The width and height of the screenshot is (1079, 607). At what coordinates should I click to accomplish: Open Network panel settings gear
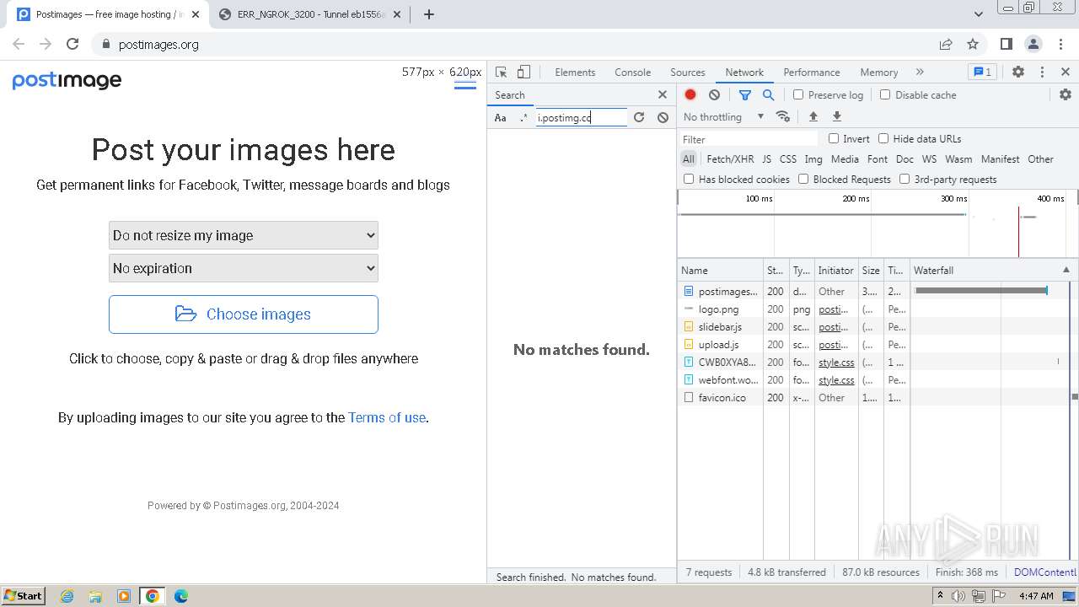(x=1066, y=94)
